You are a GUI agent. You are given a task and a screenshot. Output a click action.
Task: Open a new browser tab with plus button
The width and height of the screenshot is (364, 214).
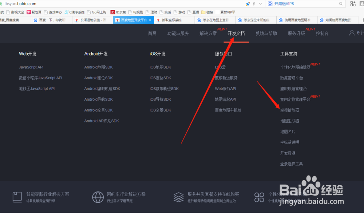[x=362, y=20]
